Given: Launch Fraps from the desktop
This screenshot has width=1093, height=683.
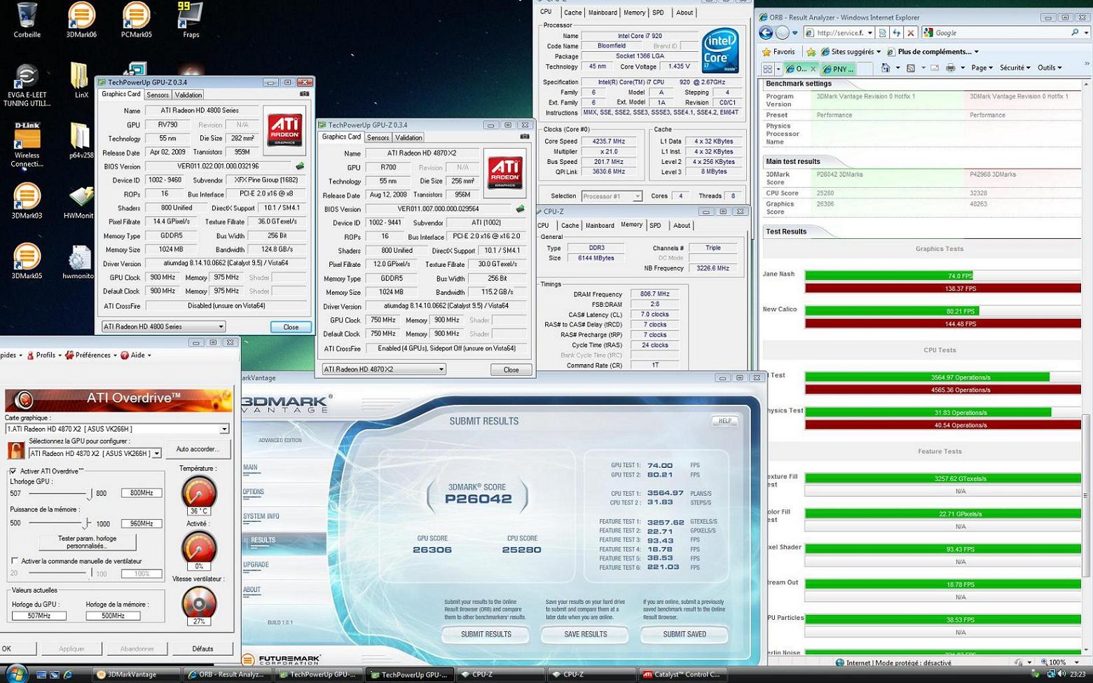Looking at the screenshot, I should coord(191,20).
